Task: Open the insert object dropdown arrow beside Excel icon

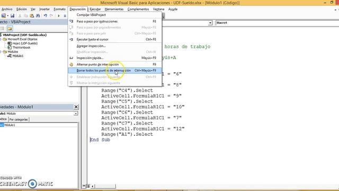Action: (7, 15)
